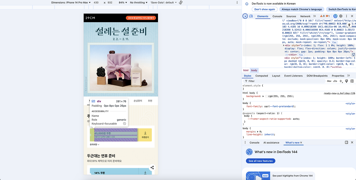The image size is (356, 180).
Task: Expand the background shorthand property triangle
Action: [x=263, y=96]
